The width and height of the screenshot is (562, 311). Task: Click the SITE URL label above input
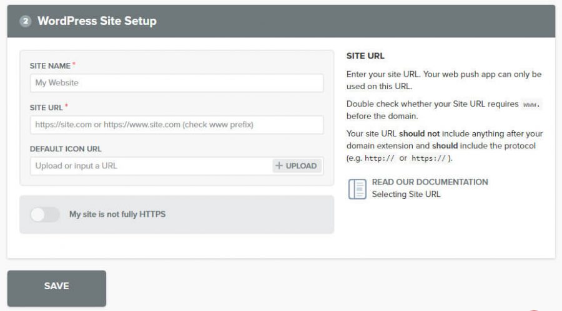(x=46, y=107)
